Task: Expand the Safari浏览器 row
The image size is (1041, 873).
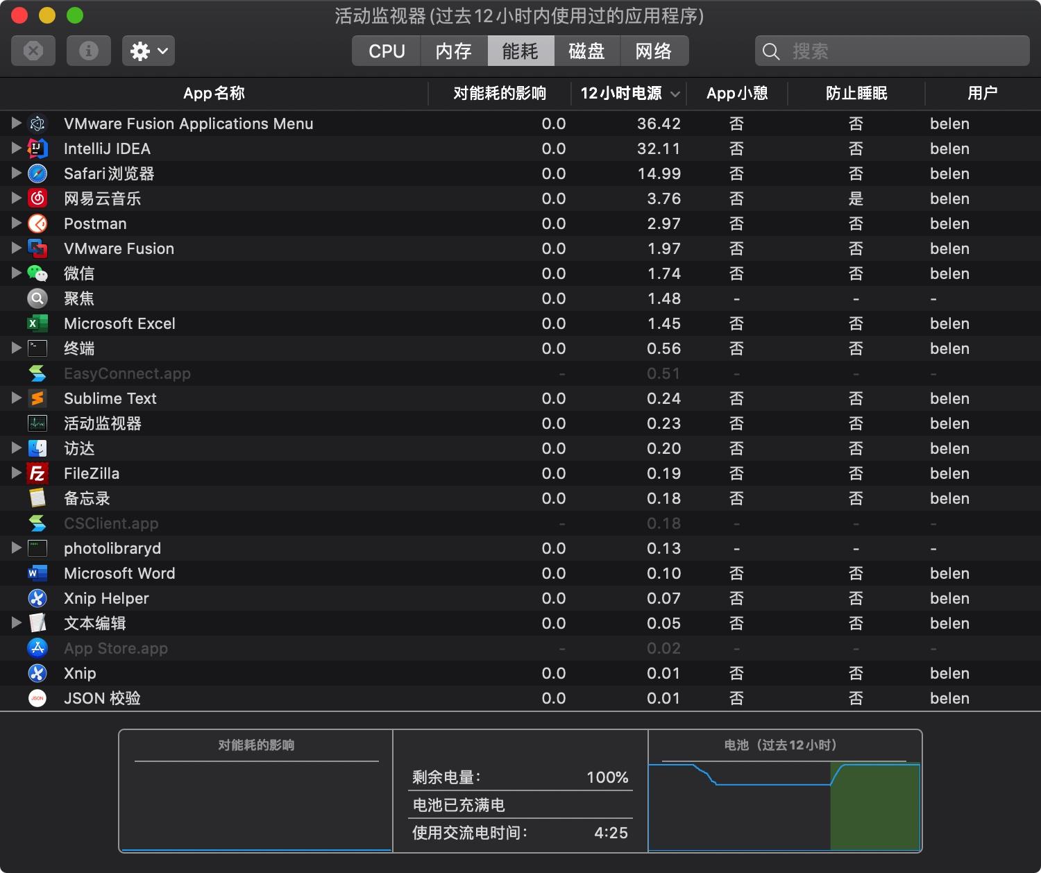Action: click(17, 173)
